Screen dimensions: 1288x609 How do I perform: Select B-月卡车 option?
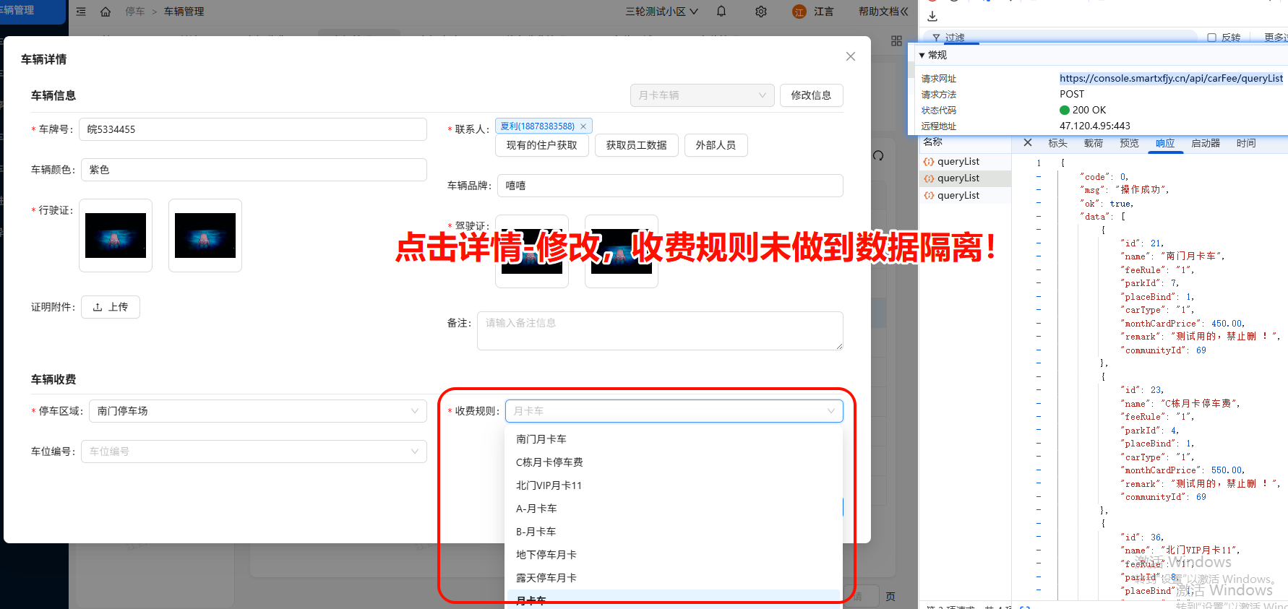pyautogui.click(x=674, y=532)
